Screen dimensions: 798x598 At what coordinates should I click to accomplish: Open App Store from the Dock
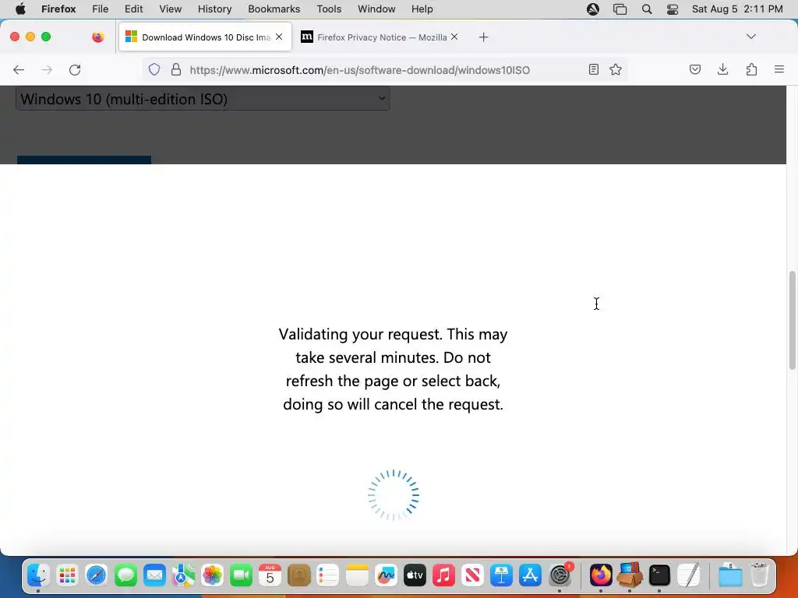click(x=530, y=575)
